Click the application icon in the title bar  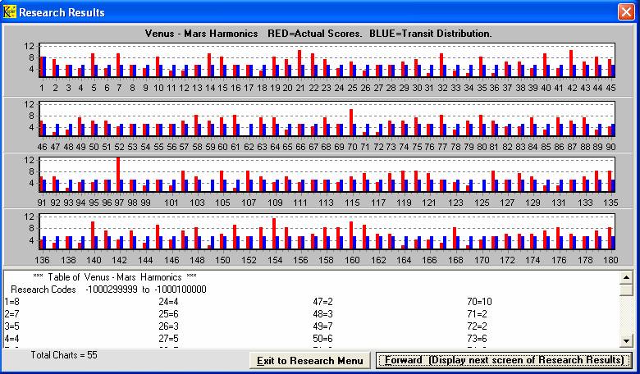(9, 12)
